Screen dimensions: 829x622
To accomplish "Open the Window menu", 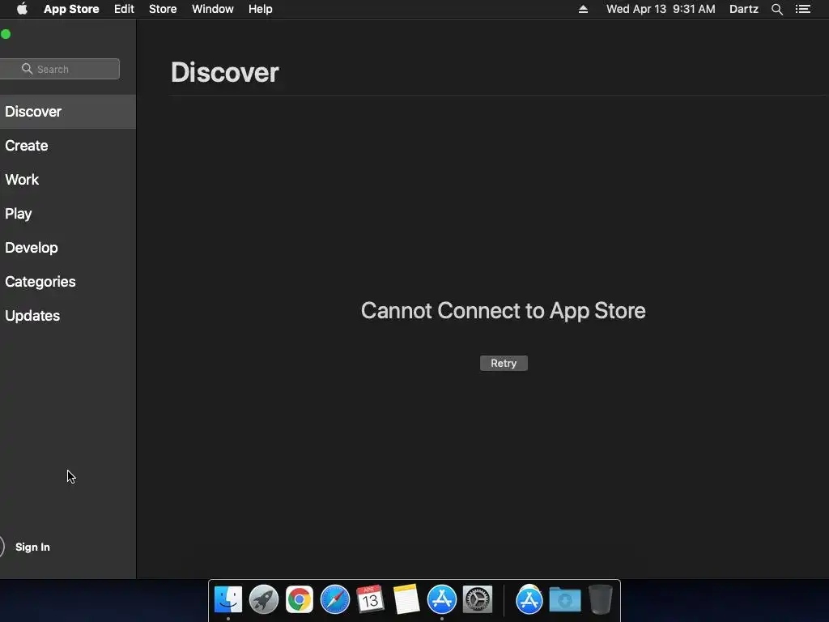I will (213, 9).
